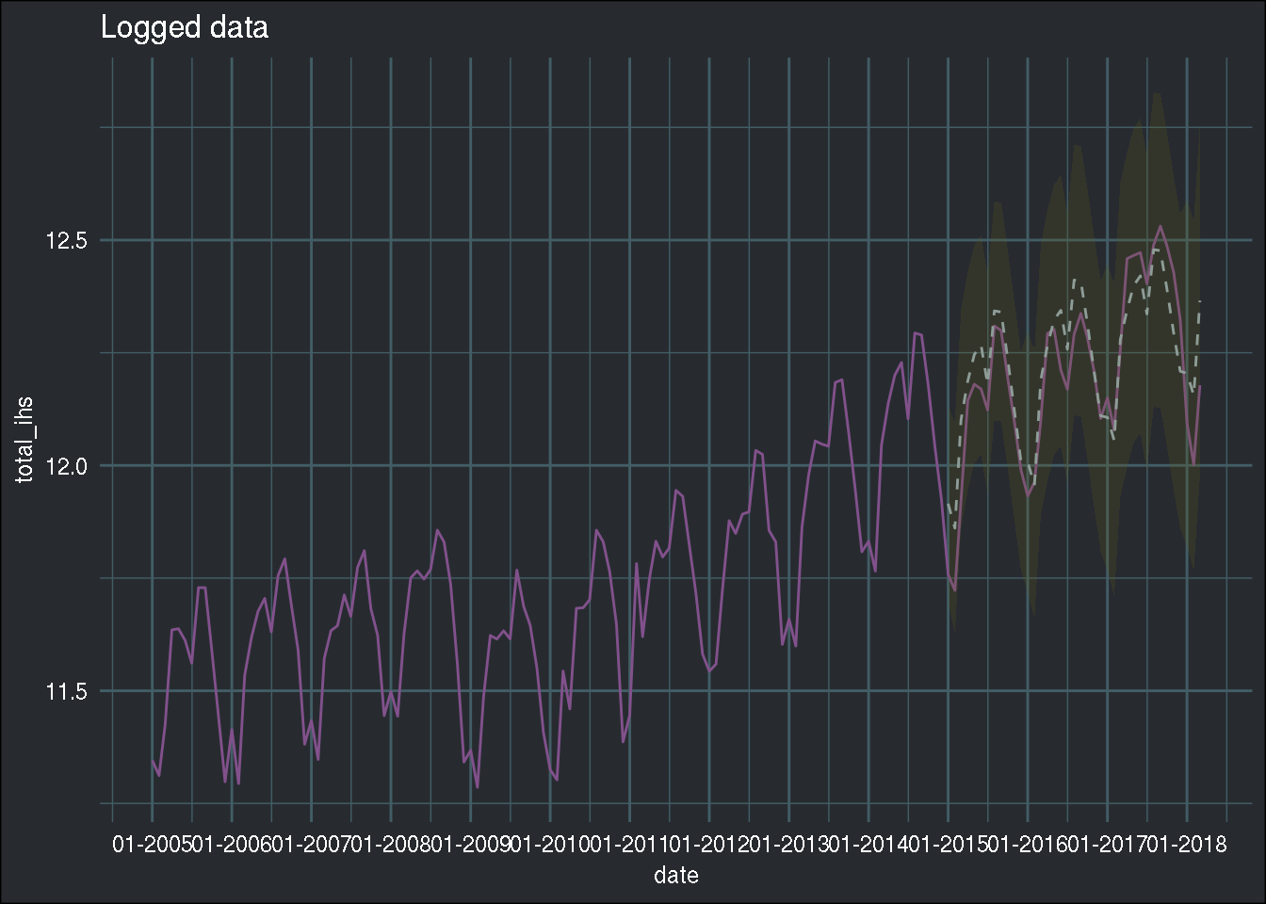1266x904 pixels.
Task: Click the end of the dashed forecast line
Action: 1200,301
